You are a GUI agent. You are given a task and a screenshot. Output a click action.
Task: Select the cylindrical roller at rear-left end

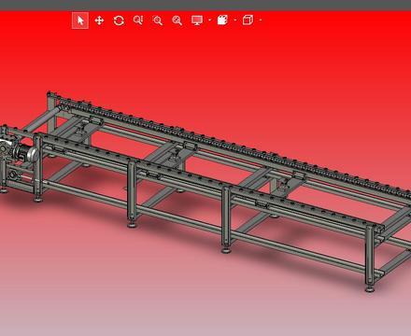40,119
